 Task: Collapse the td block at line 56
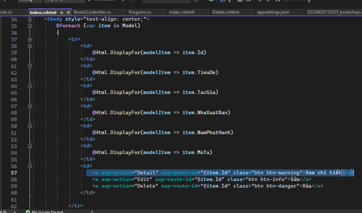point(29,165)
